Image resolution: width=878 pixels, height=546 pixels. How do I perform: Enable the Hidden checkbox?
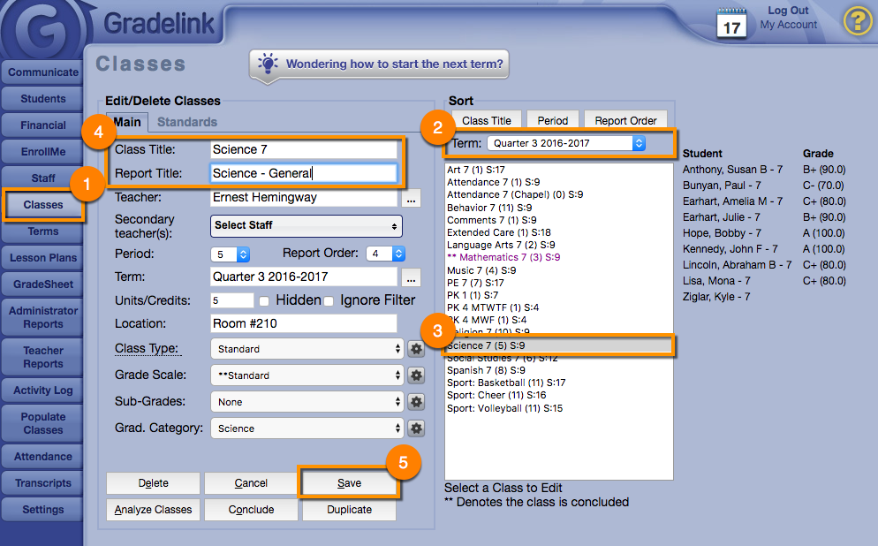[264, 301]
